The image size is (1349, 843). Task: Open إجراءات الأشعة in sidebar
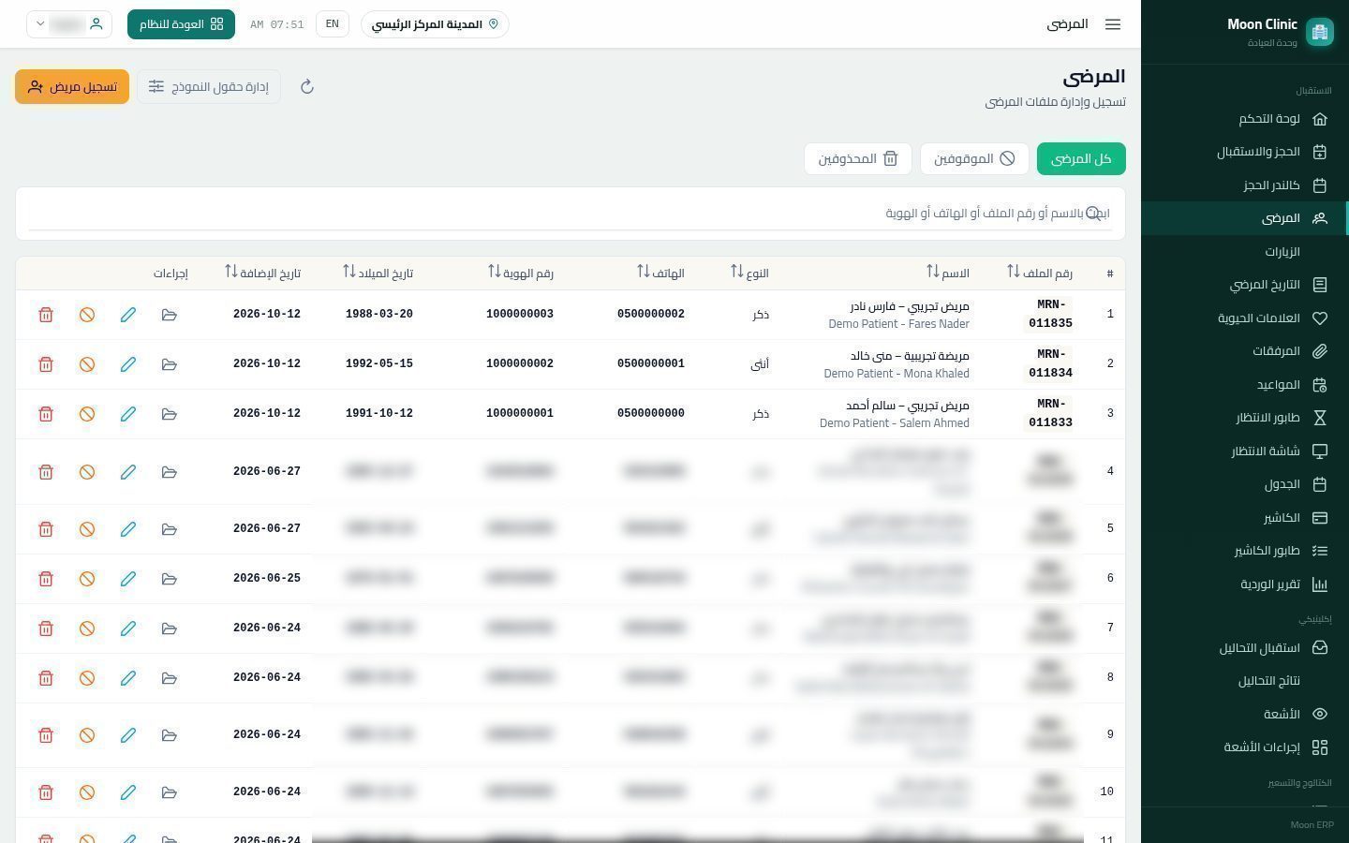(1245, 747)
